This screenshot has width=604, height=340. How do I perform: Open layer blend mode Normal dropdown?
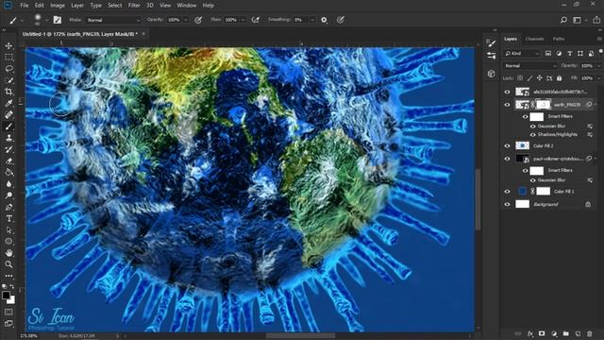(530, 66)
